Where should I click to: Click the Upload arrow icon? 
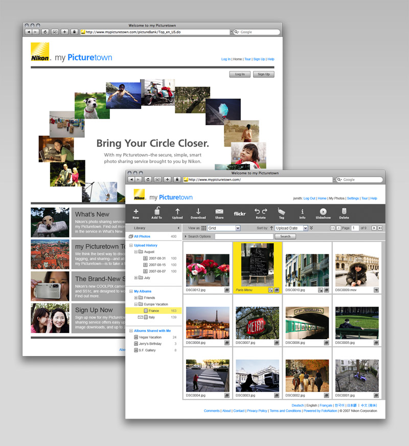(x=177, y=212)
